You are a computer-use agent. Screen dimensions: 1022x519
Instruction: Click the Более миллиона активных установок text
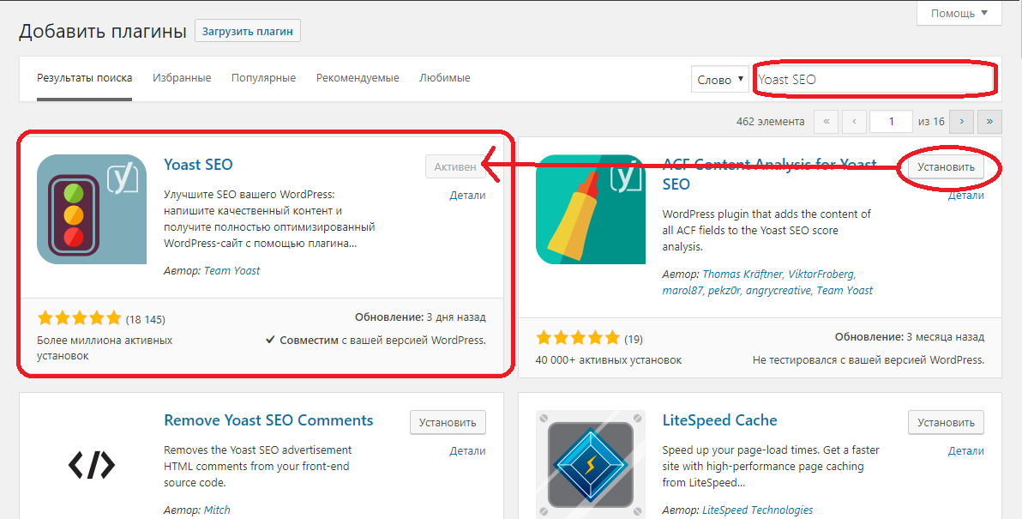[105, 348]
